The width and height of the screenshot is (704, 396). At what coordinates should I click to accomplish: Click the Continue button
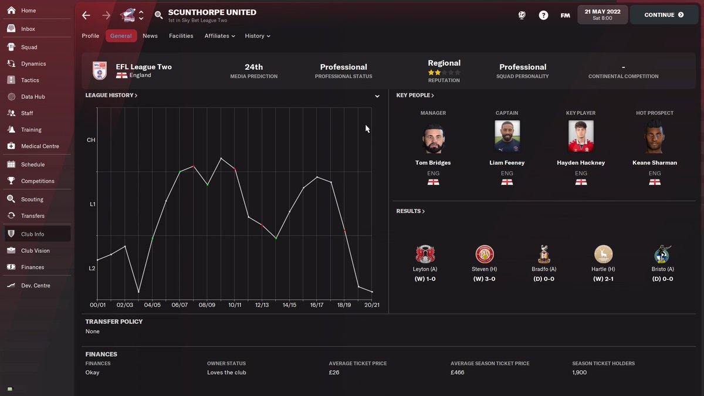pos(664,15)
